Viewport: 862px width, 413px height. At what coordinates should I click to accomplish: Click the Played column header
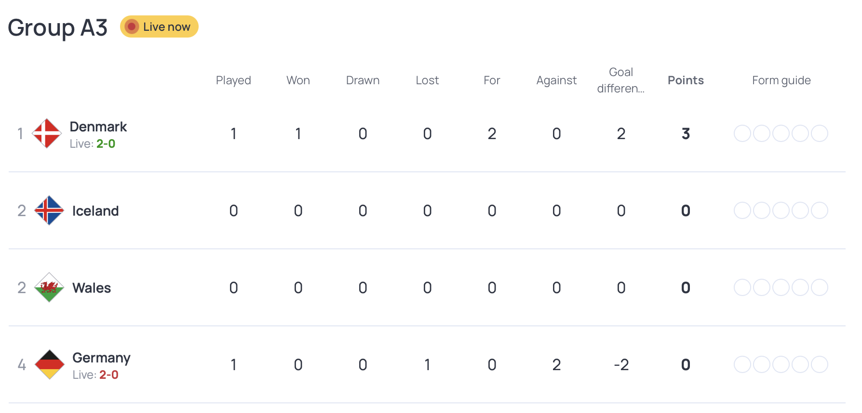pos(233,80)
